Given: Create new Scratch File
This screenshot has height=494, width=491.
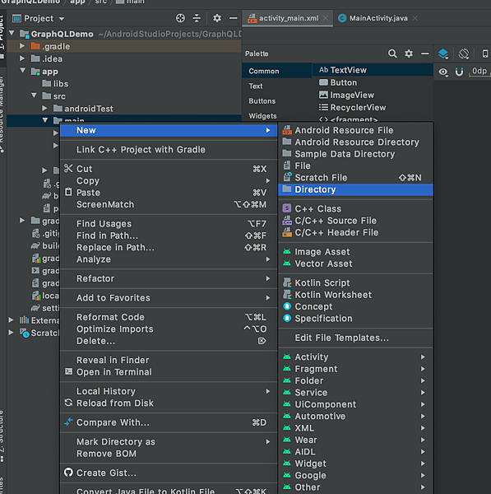Looking at the screenshot, I should coord(355,178).
